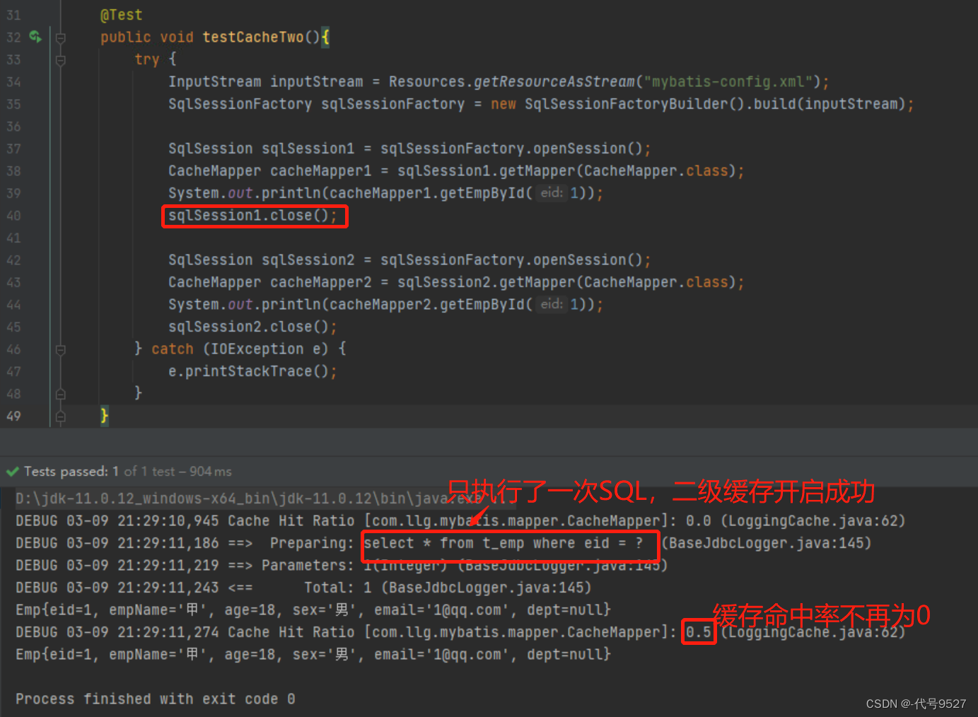Click the sqlSession2 declaration on line 42
Screen dimensions: 978x717
308,260
